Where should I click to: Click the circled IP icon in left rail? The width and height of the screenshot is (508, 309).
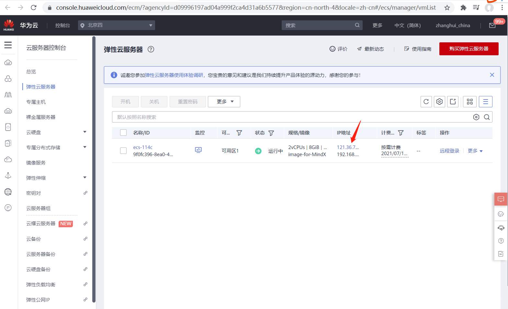tap(8, 208)
